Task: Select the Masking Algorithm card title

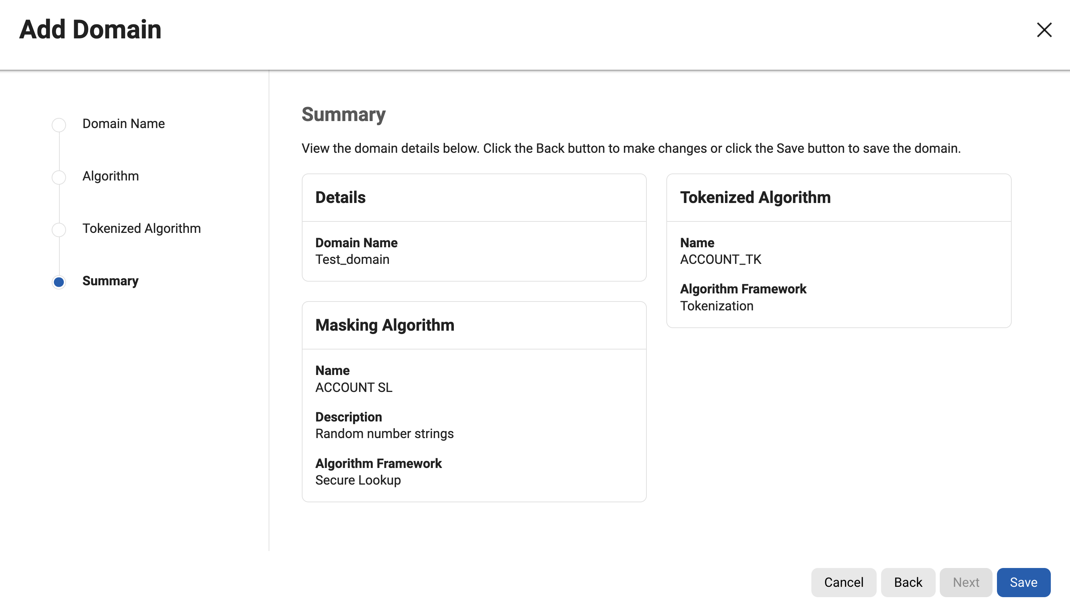Action: click(385, 325)
